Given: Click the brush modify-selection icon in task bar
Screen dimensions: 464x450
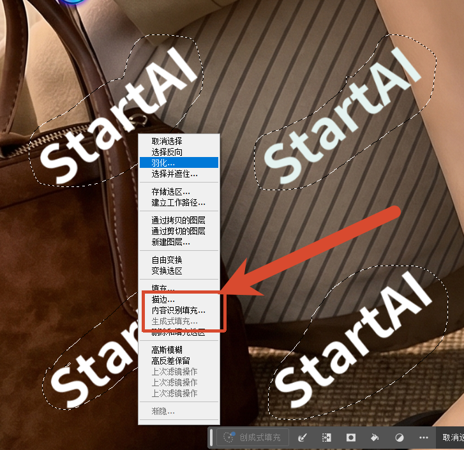Looking at the screenshot, I should tap(302, 437).
